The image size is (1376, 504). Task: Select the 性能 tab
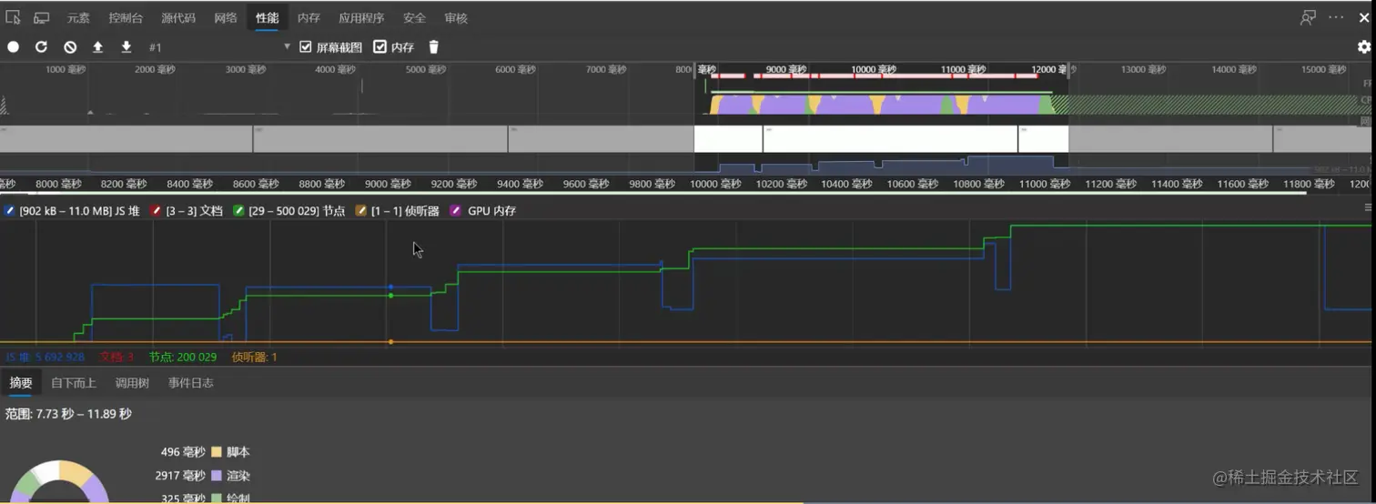click(268, 18)
